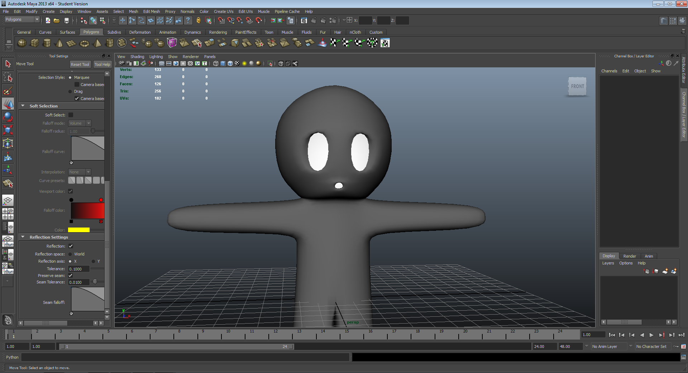
Task: Open the Create UVs menu
Action: 224,11
